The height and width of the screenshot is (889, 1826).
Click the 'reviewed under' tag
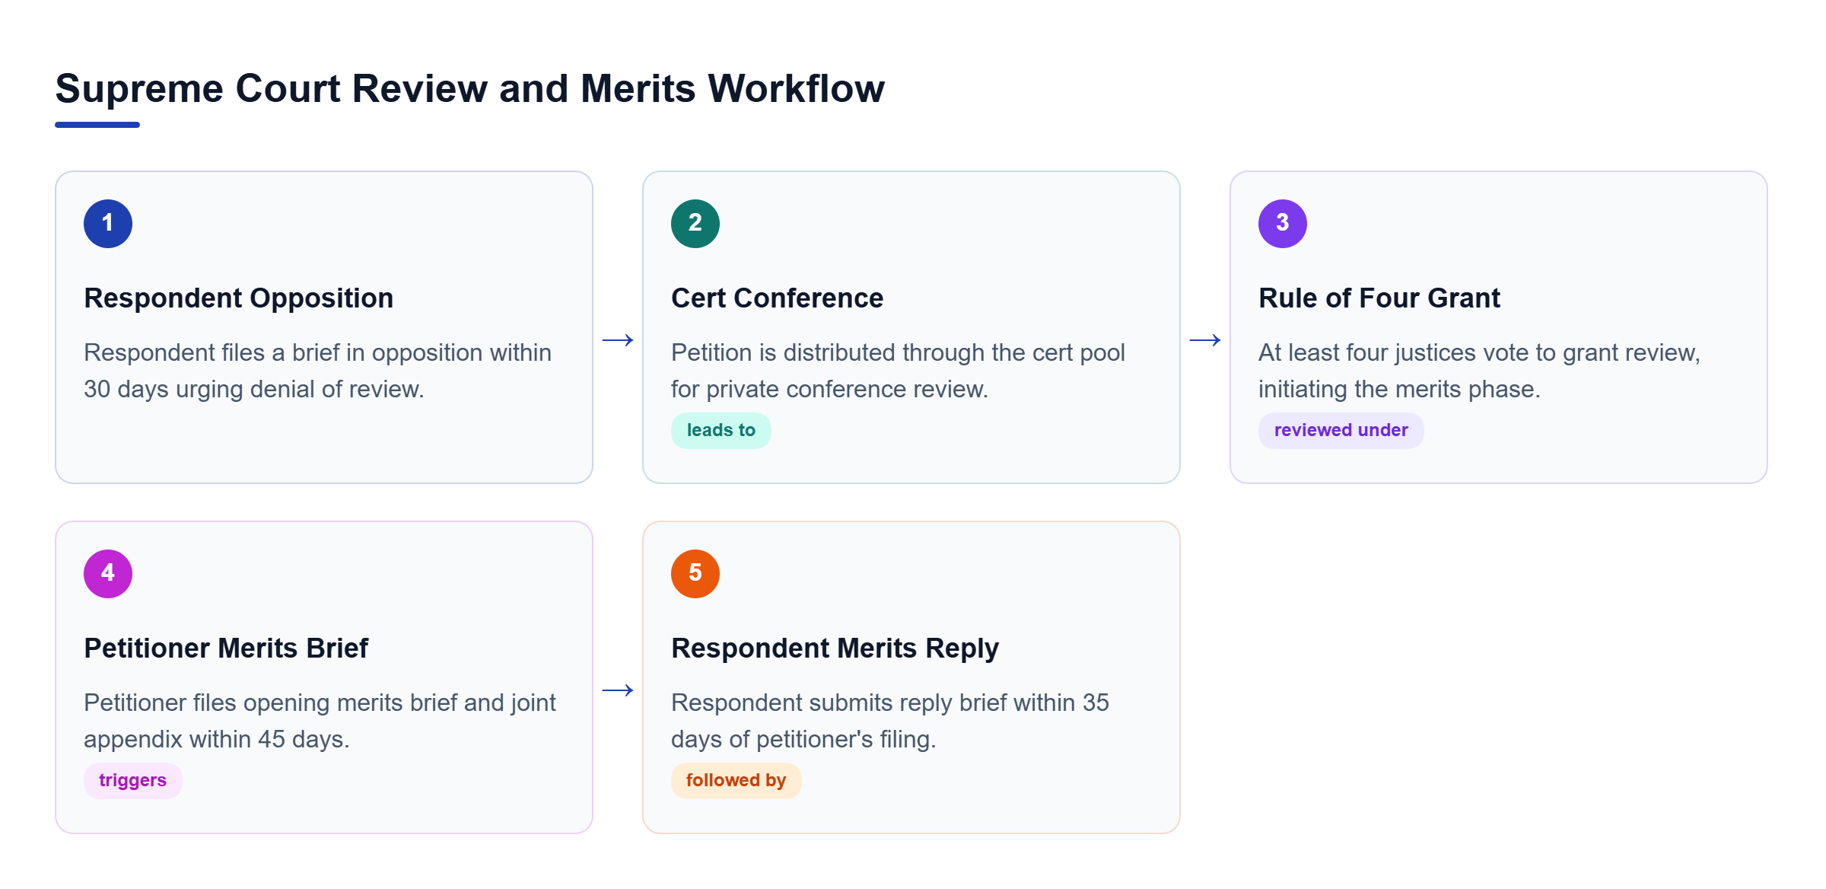tap(1341, 431)
